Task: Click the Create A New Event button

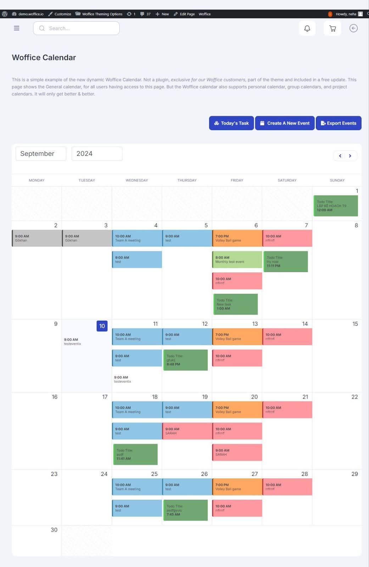Action: coord(285,123)
